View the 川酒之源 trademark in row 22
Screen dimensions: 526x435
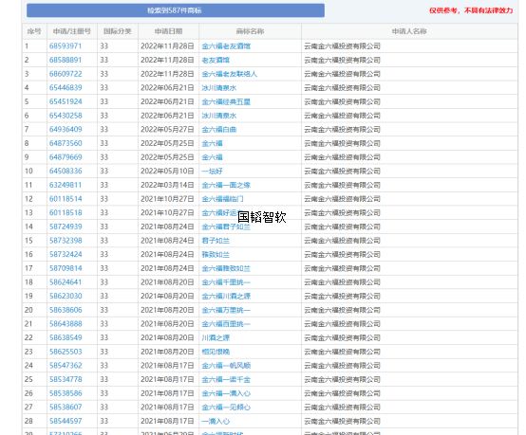(216, 338)
